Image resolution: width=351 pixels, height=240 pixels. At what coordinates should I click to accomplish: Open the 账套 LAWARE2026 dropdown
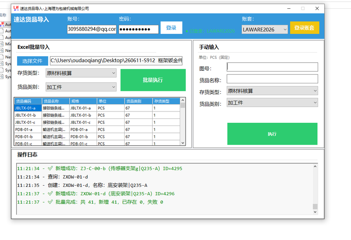pyautogui.click(x=265, y=29)
